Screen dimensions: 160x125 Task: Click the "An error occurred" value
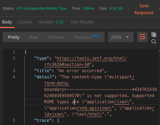pyautogui.click(x=80, y=71)
